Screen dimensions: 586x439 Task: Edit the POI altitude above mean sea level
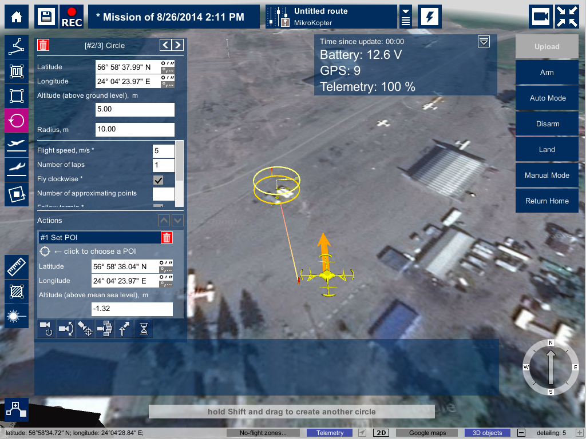pos(132,309)
